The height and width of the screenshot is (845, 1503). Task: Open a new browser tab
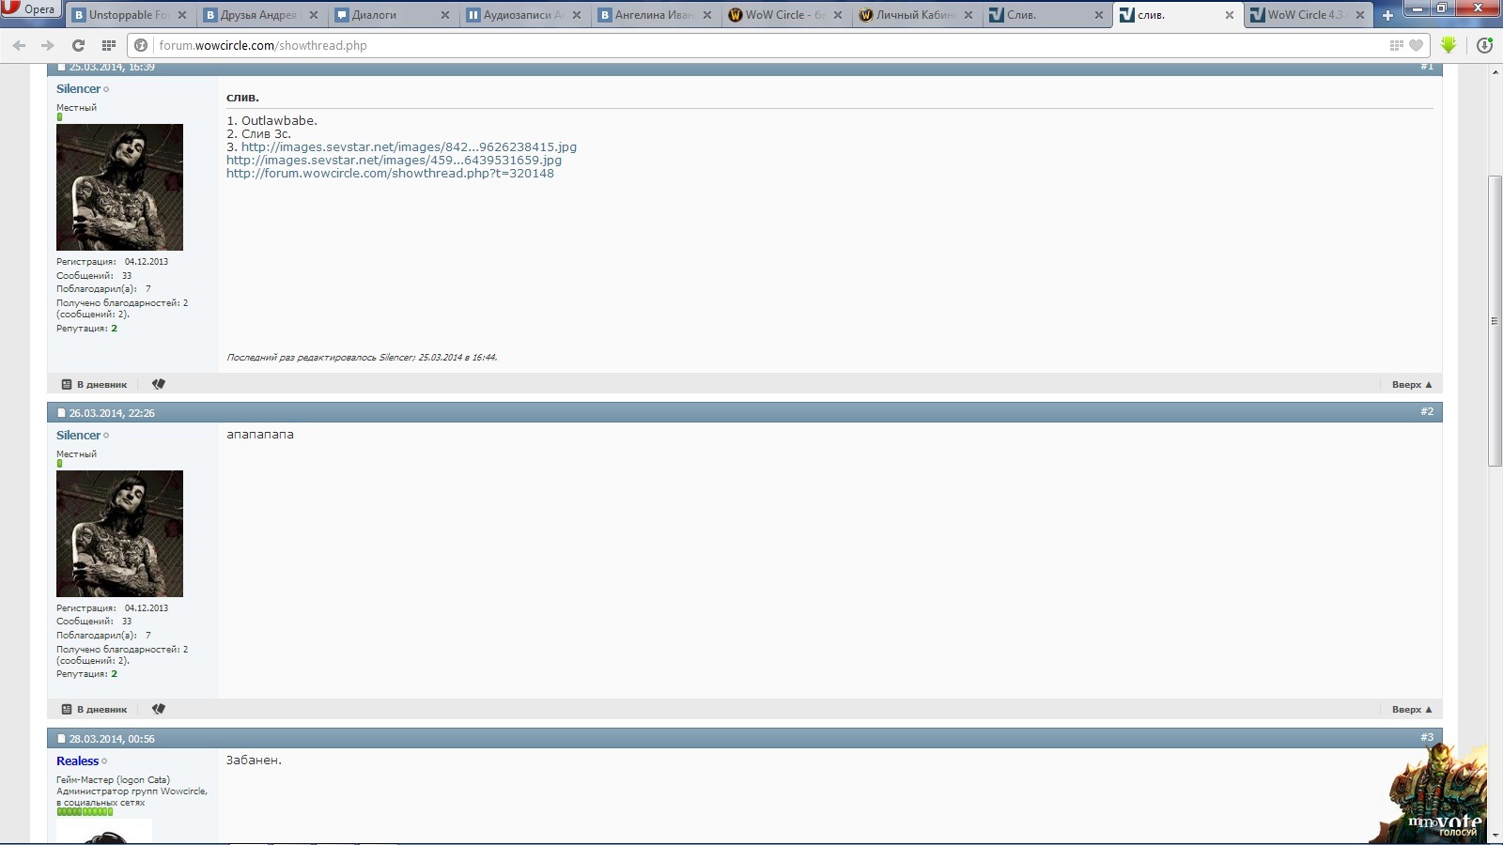pyautogui.click(x=1387, y=15)
